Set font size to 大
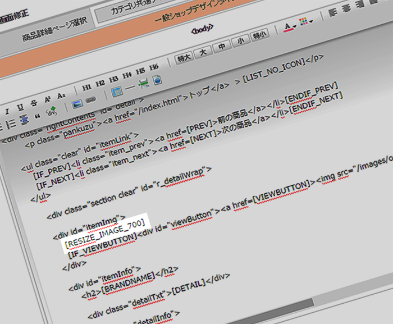The image size is (393, 324). [x=203, y=52]
